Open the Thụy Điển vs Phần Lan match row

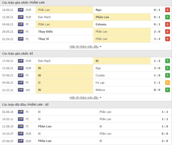pos(86,32)
